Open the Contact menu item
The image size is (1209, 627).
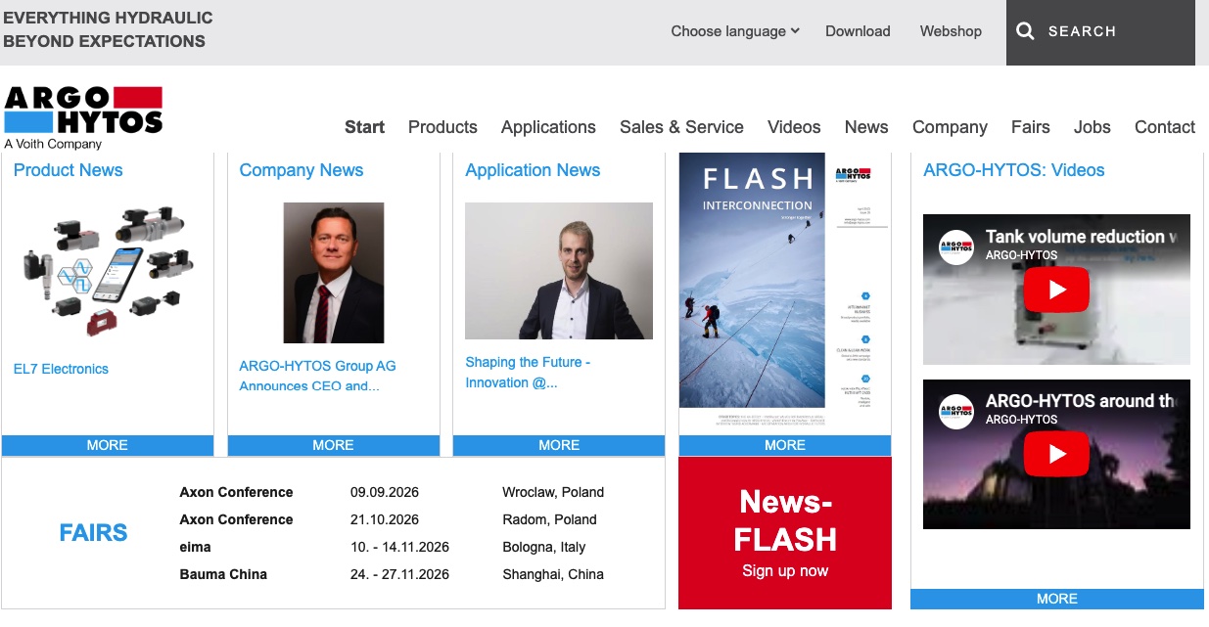(x=1165, y=127)
